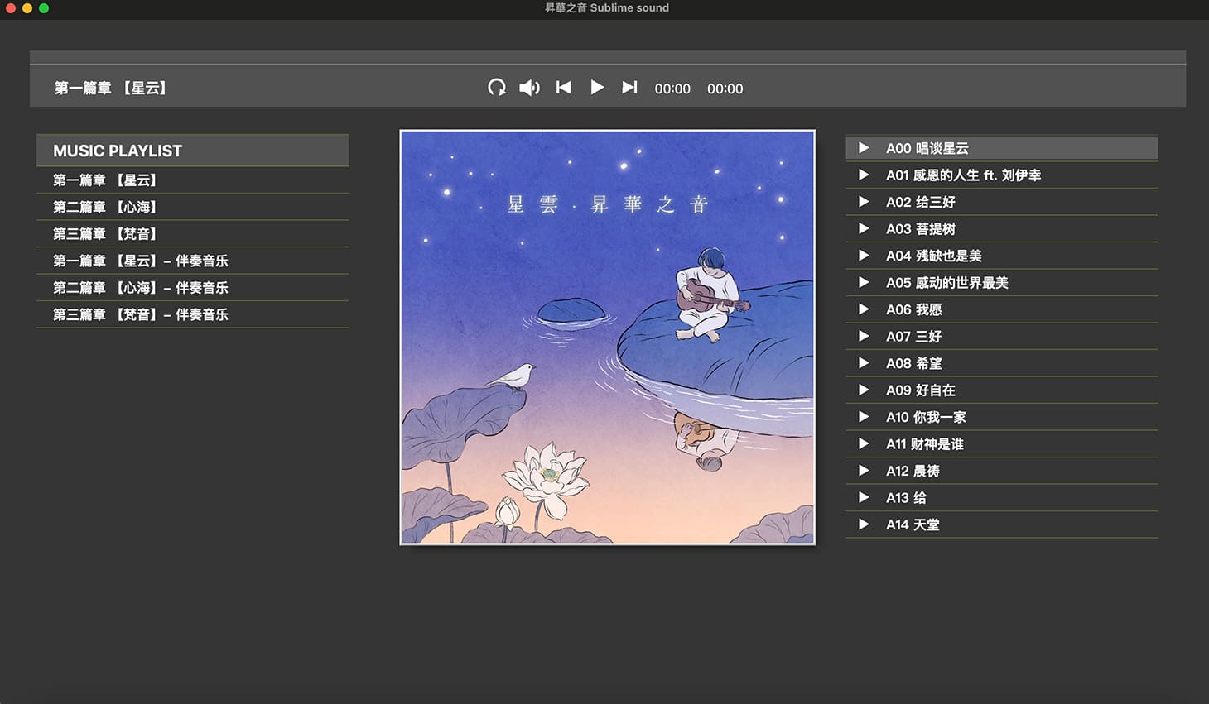Select track title A06 我愿

point(914,309)
